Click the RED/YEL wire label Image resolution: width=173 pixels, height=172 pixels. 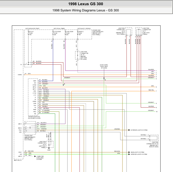151,90
